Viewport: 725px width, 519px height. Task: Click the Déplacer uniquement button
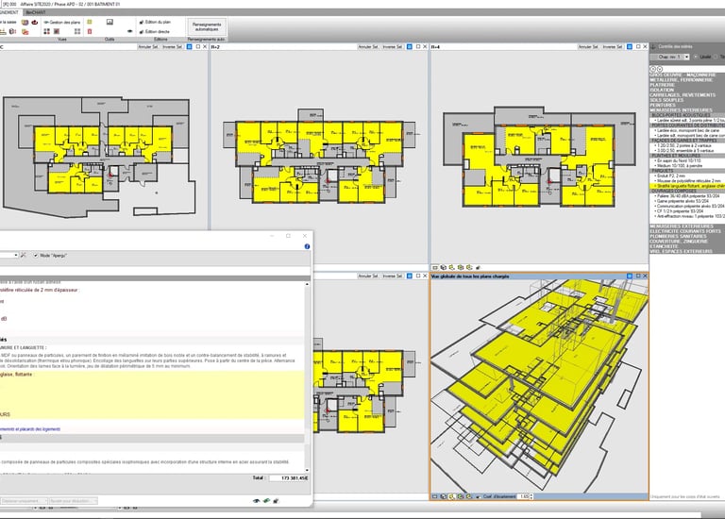(24, 501)
